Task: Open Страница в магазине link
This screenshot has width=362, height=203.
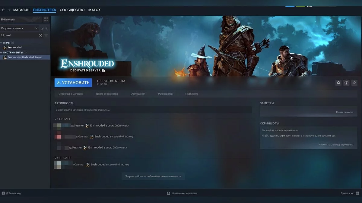Action: tap(71, 94)
